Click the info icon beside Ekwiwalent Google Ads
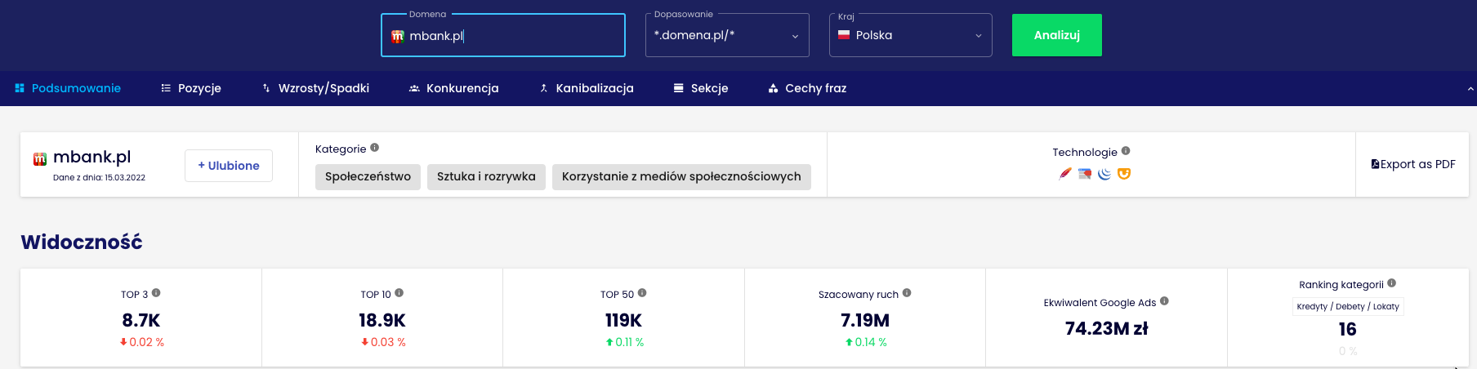 pos(1164,301)
